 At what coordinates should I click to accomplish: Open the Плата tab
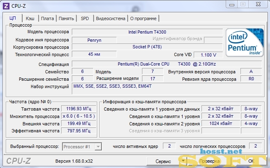click(47, 18)
